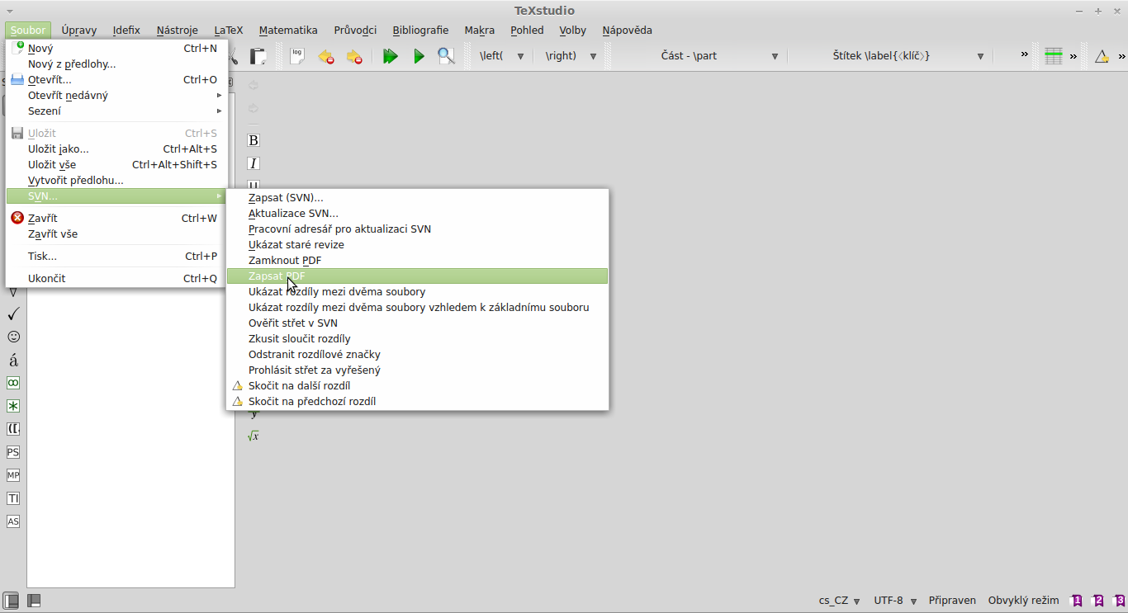Expand hidden toolbar items after table icon
The height and width of the screenshot is (613, 1128).
pyautogui.click(x=1073, y=56)
